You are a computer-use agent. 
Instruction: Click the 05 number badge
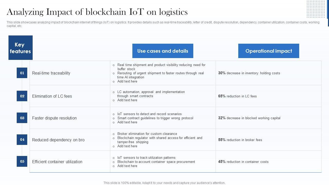pos(22,162)
